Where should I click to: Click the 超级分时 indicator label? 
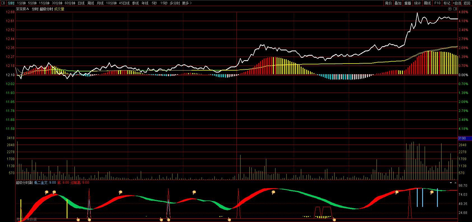click(46, 9)
